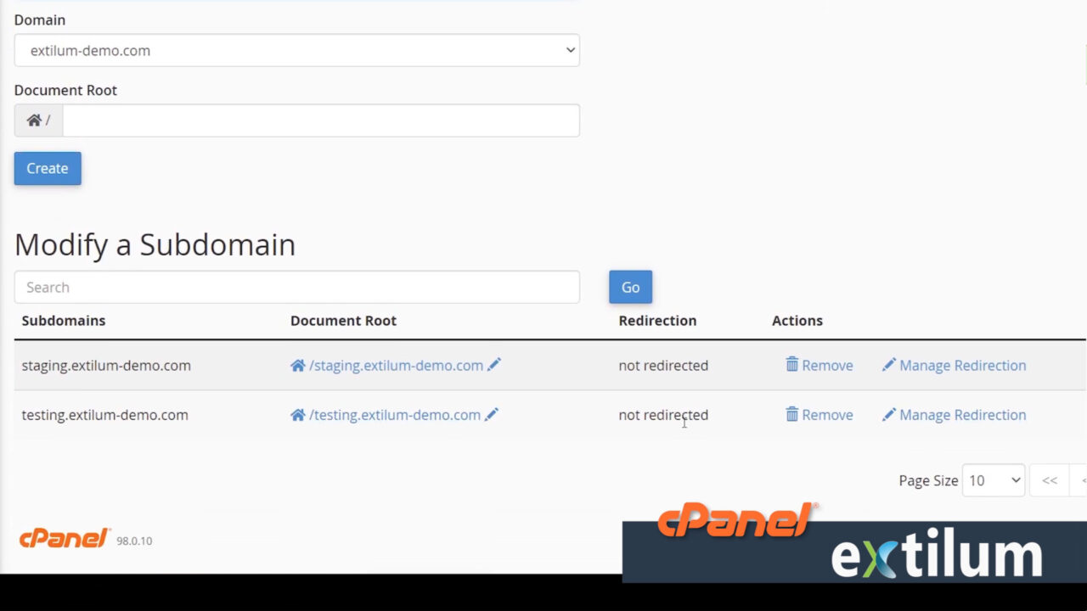Click inside the subdomain Search field
The image size is (1087, 611).
pos(297,287)
